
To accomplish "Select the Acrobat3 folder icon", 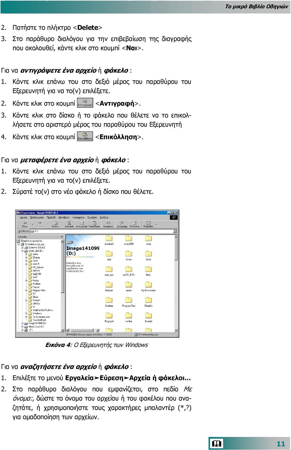I will 109,238.
